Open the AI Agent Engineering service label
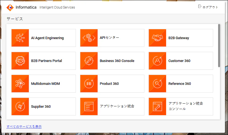 [47, 38]
